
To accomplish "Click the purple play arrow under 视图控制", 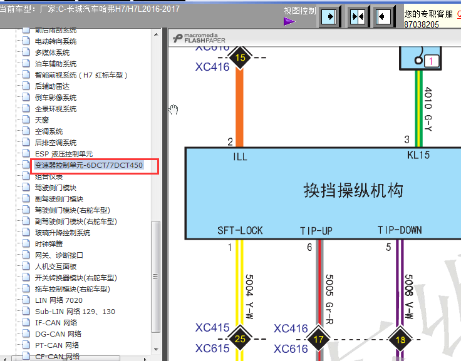I will click(x=289, y=21).
